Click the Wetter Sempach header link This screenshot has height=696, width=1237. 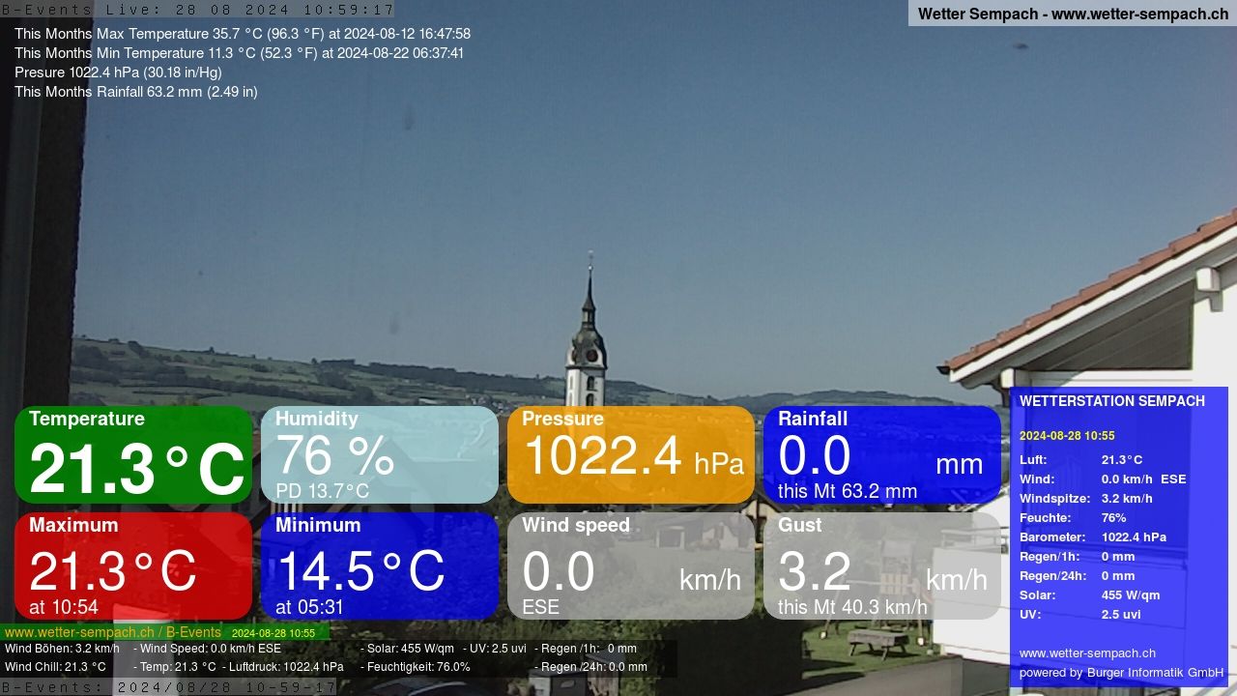point(1073,14)
